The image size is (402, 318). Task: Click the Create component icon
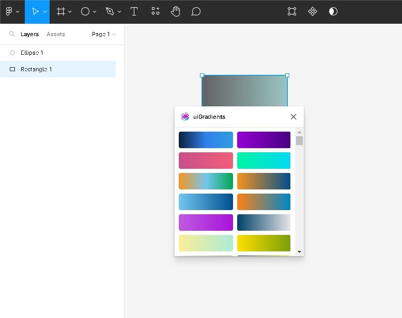click(x=313, y=11)
